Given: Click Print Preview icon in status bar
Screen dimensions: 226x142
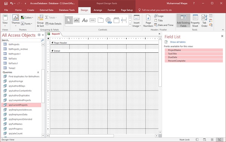Looking at the screenshot, I should (x=205, y=139).
